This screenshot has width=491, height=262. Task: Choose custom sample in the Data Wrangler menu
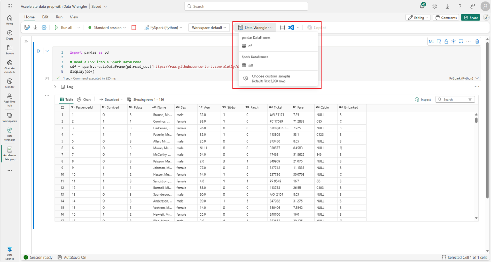(278, 78)
